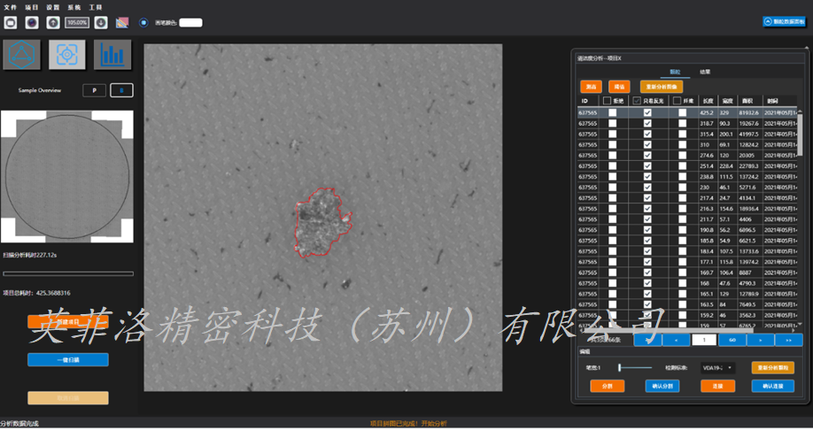Click the first square toolbar icon

tap(11, 22)
